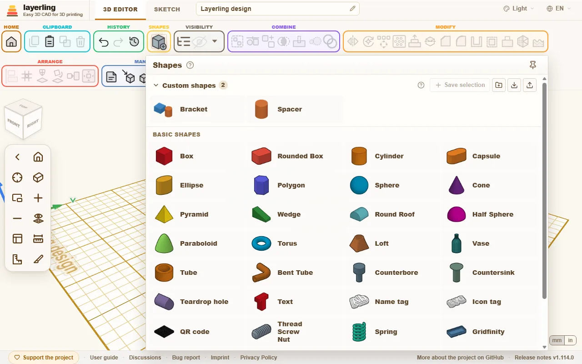Open the EN language dropdown
The width and height of the screenshot is (582, 364).
coord(559,9)
